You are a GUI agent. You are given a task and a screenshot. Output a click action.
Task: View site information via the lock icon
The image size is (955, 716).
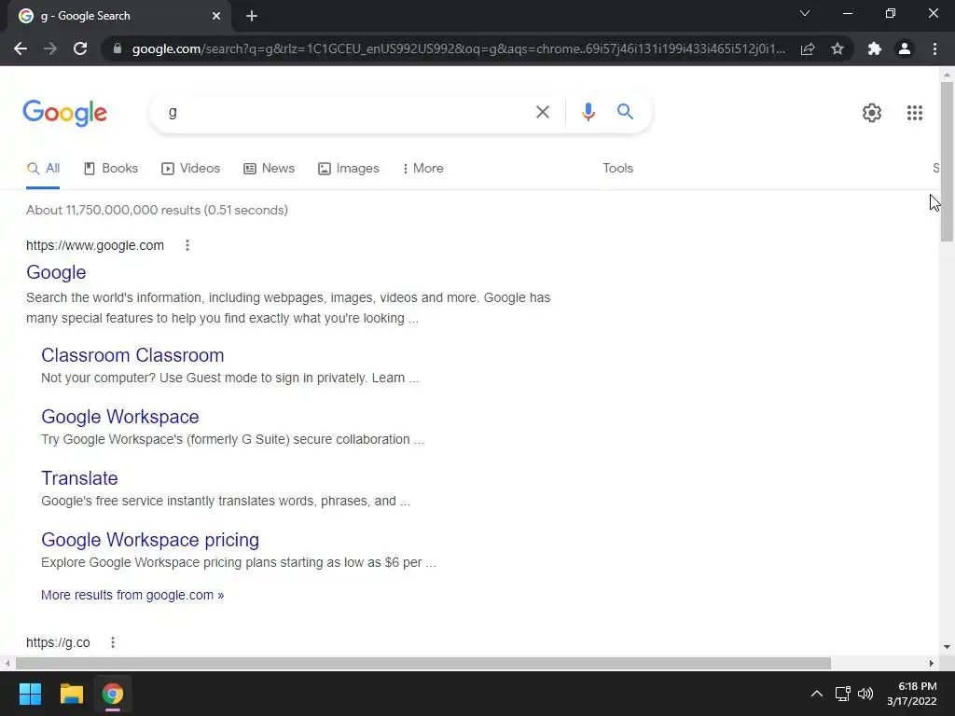118,48
